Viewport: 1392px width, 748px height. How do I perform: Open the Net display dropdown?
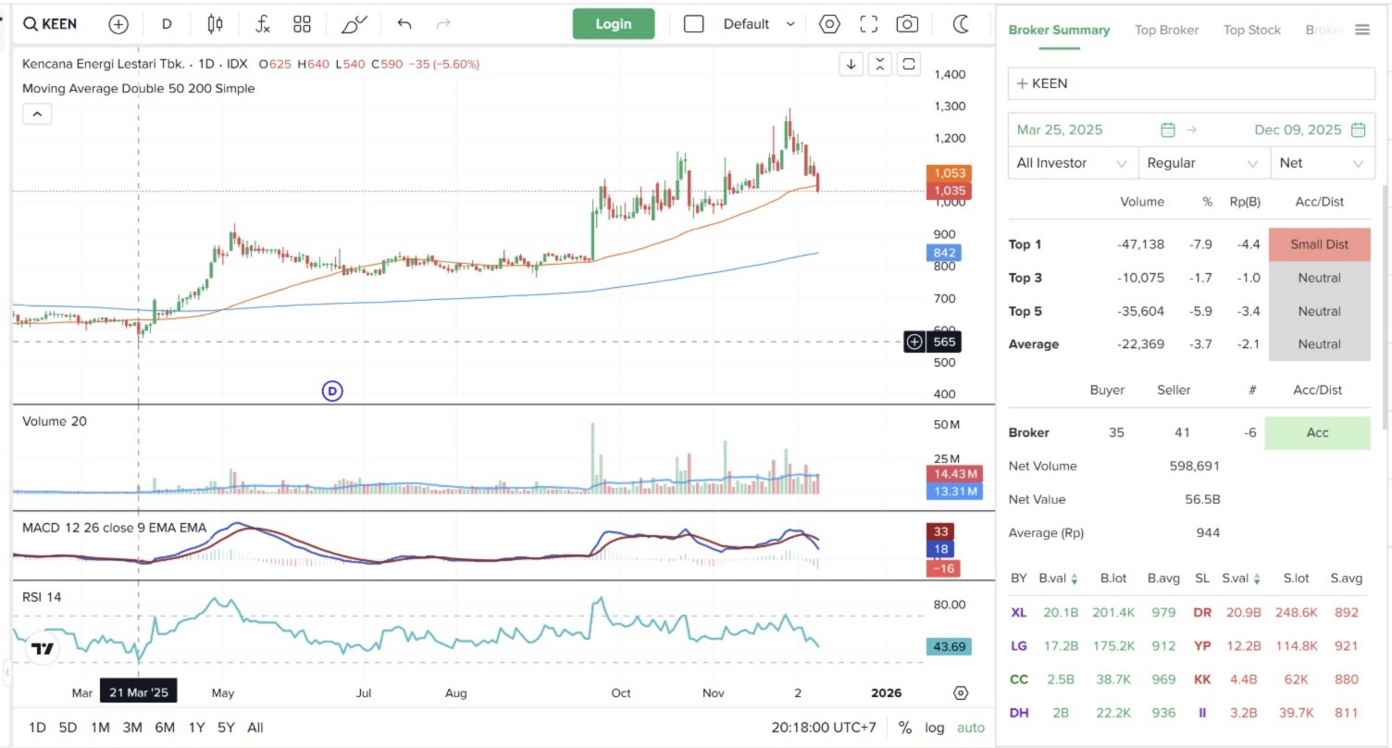tap(1321, 163)
